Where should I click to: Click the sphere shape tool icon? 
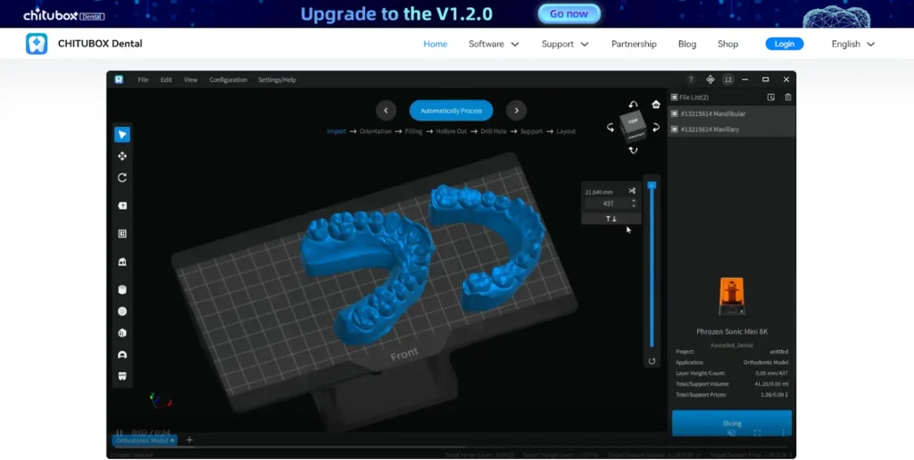pos(121,312)
